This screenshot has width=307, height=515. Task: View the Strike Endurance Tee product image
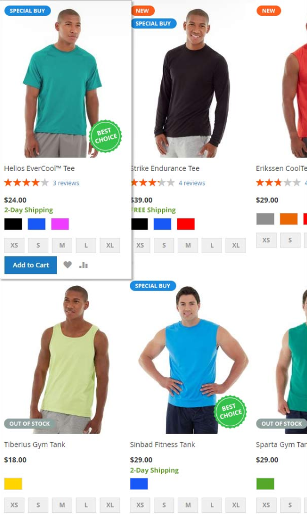coord(192,82)
